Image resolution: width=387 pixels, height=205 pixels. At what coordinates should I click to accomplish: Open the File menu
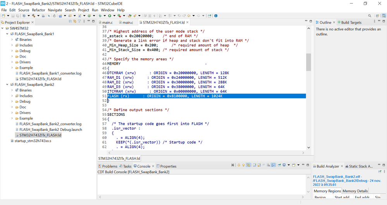pos(4,10)
